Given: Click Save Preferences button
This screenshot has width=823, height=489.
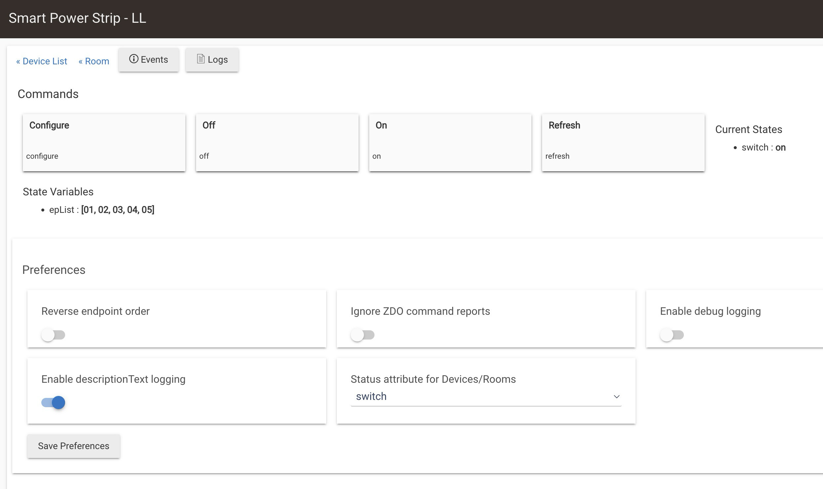Looking at the screenshot, I should pyautogui.click(x=73, y=446).
